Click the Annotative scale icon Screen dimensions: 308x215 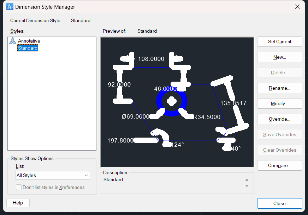click(13, 41)
